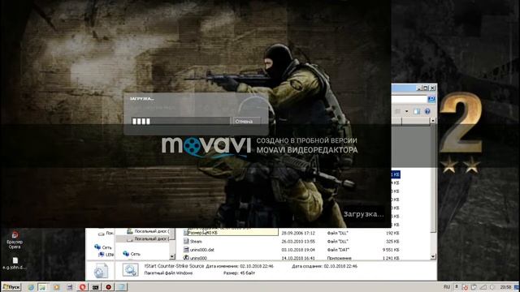520x292 pixels.
Task: Cancel loading with the Отмена button
Action: point(247,121)
